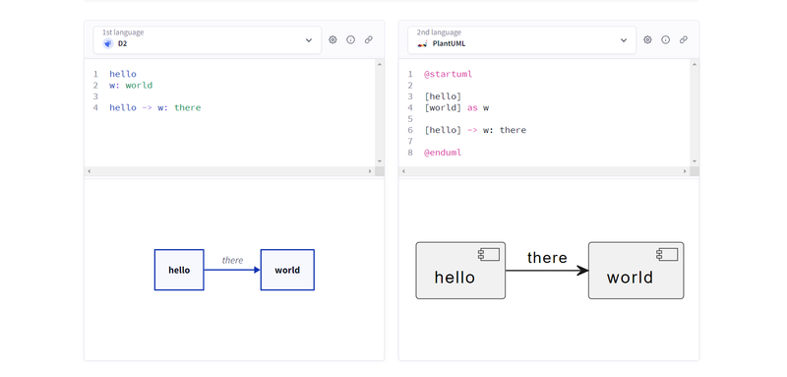Click the D2 logo icon
The image size is (787, 377).
[x=108, y=43]
